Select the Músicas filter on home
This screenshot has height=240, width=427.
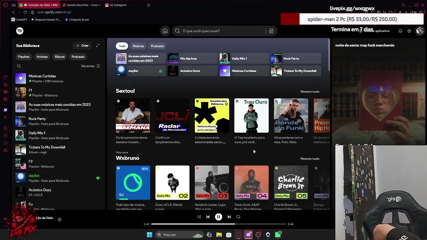[x=138, y=46]
